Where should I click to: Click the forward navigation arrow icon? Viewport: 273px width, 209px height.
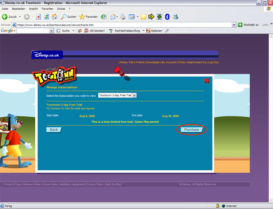26,17
